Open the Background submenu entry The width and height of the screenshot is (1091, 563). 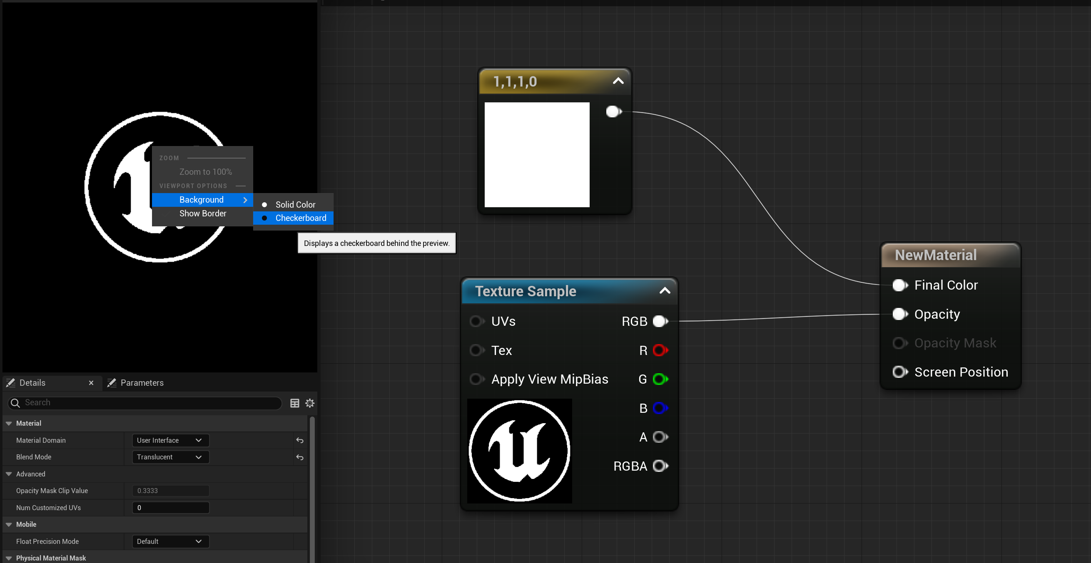[202, 200]
